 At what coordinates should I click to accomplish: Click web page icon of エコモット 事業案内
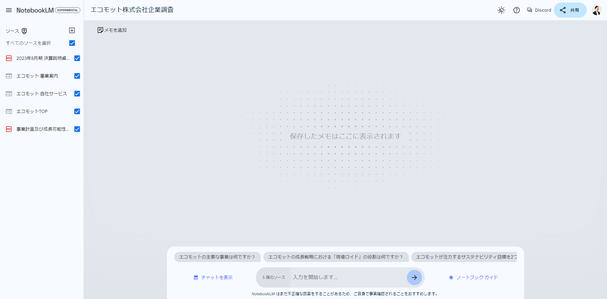pyautogui.click(x=9, y=76)
